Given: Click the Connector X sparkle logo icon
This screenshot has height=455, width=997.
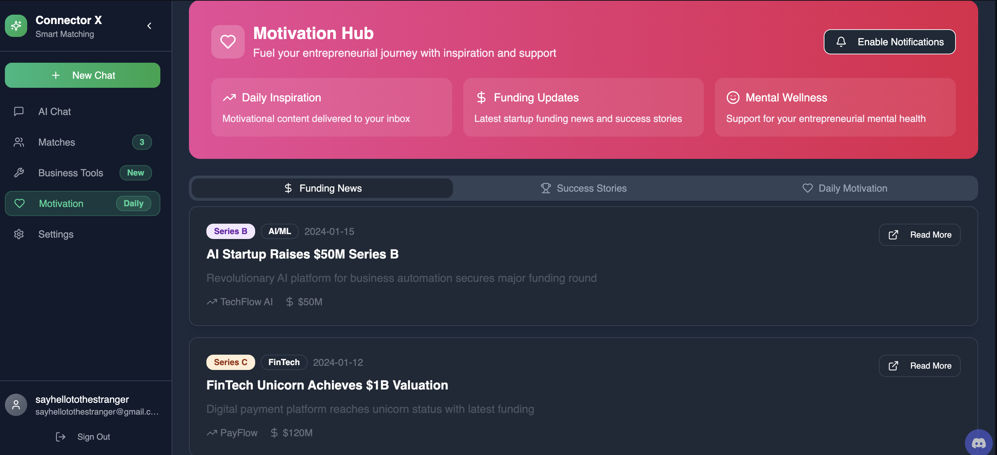Looking at the screenshot, I should tap(16, 26).
